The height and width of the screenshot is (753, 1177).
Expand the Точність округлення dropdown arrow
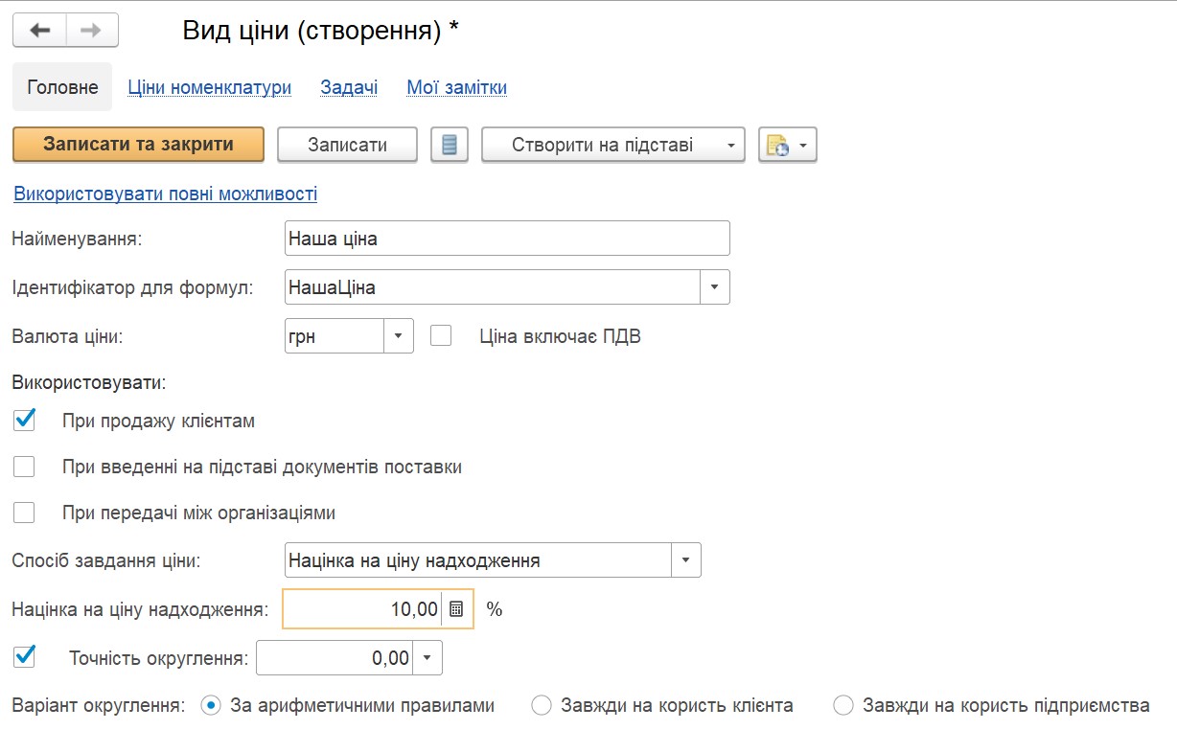427,658
